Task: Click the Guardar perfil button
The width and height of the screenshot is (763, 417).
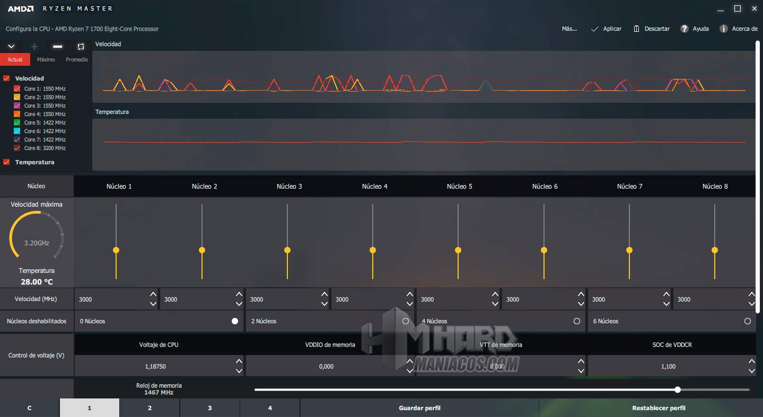Action: tap(419, 408)
